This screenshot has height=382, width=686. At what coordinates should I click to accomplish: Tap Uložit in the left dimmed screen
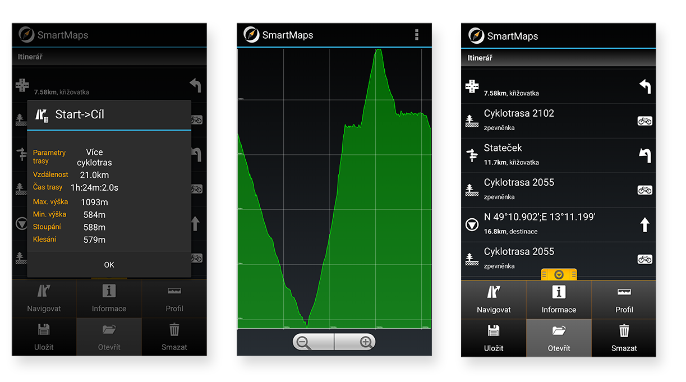[x=44, y=337]
